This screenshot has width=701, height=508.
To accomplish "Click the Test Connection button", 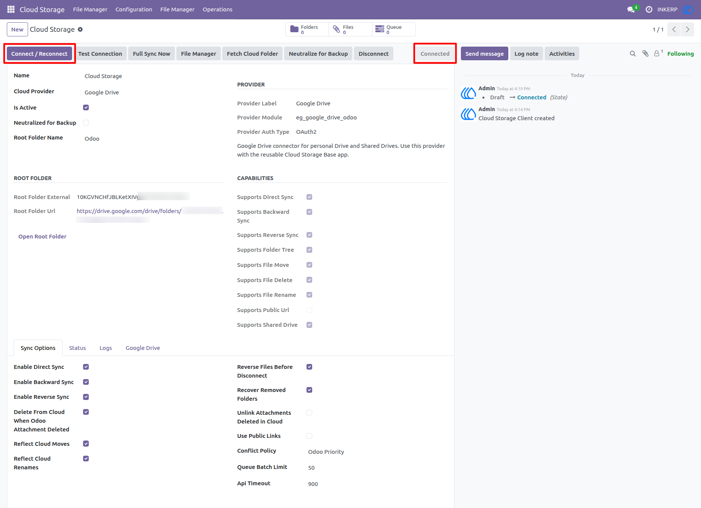I will (x=100, y=54).
